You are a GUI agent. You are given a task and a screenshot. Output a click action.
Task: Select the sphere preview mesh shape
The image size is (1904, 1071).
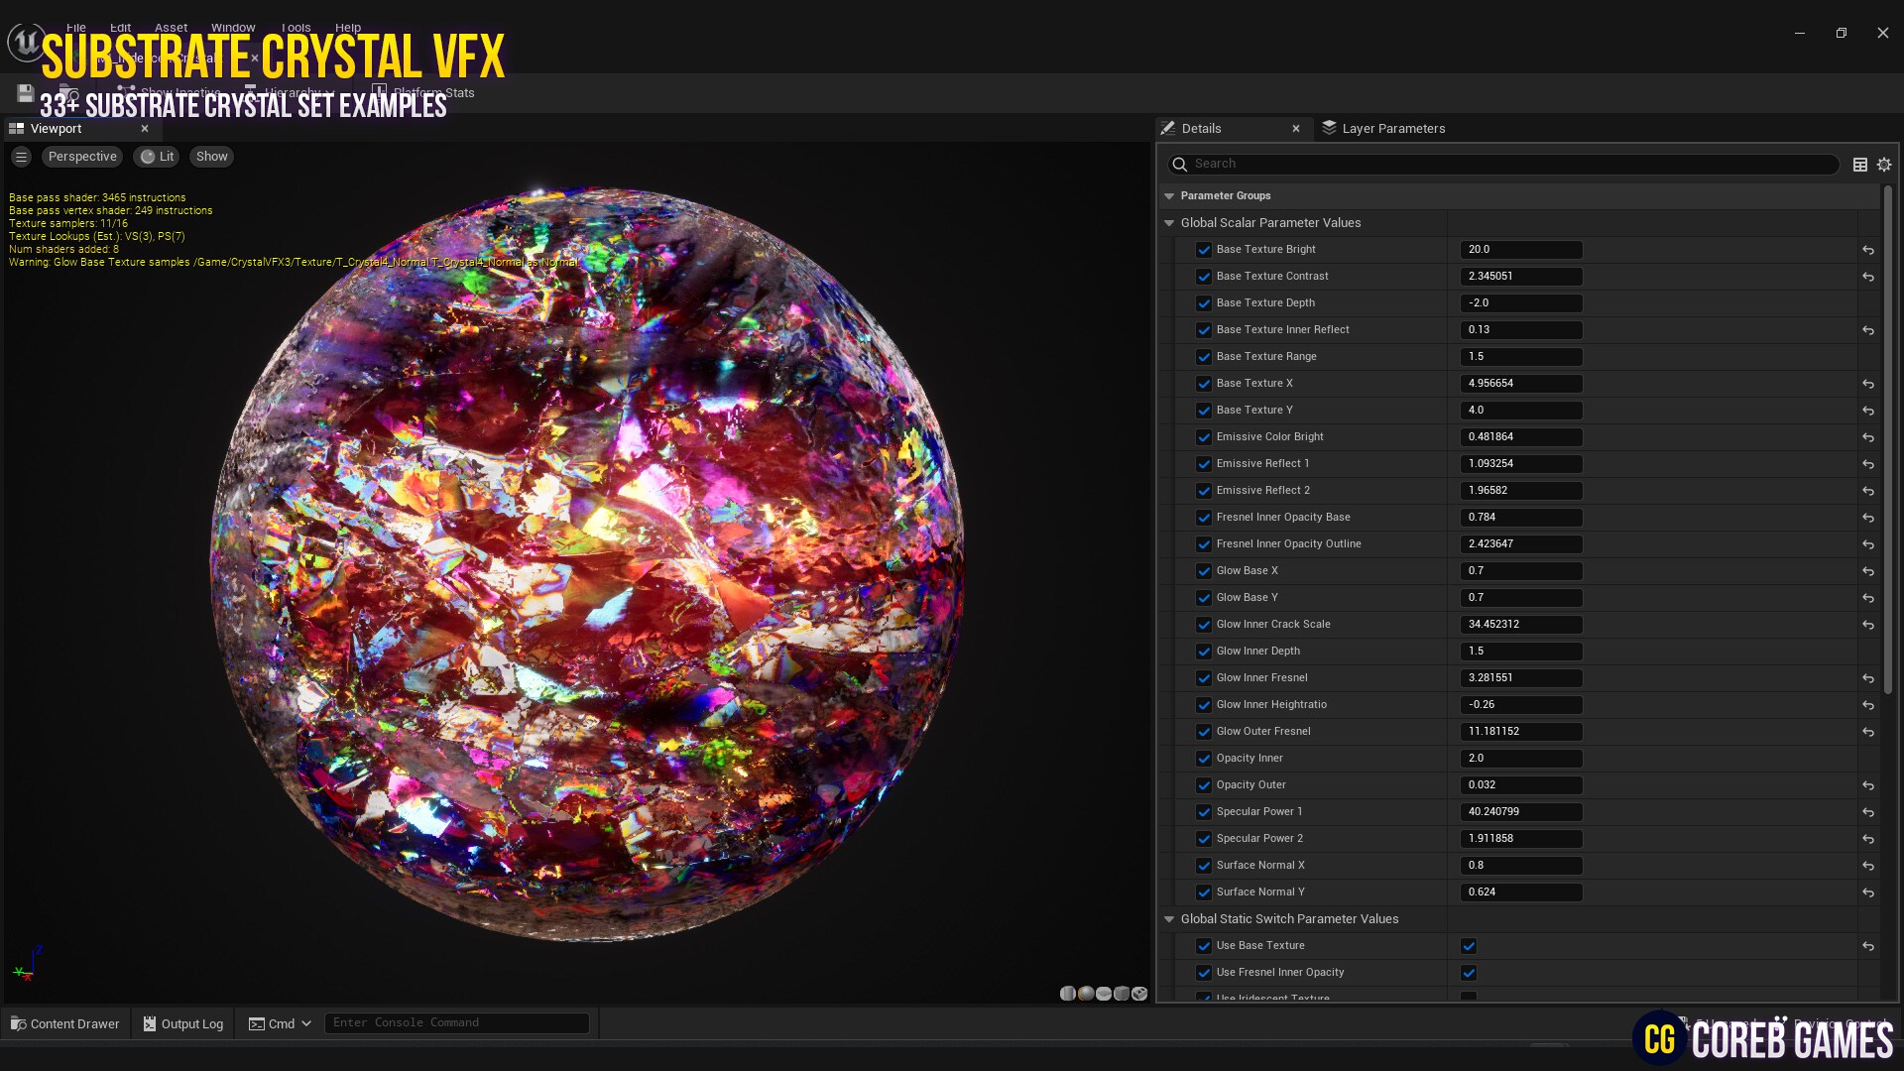(1086, 993)
